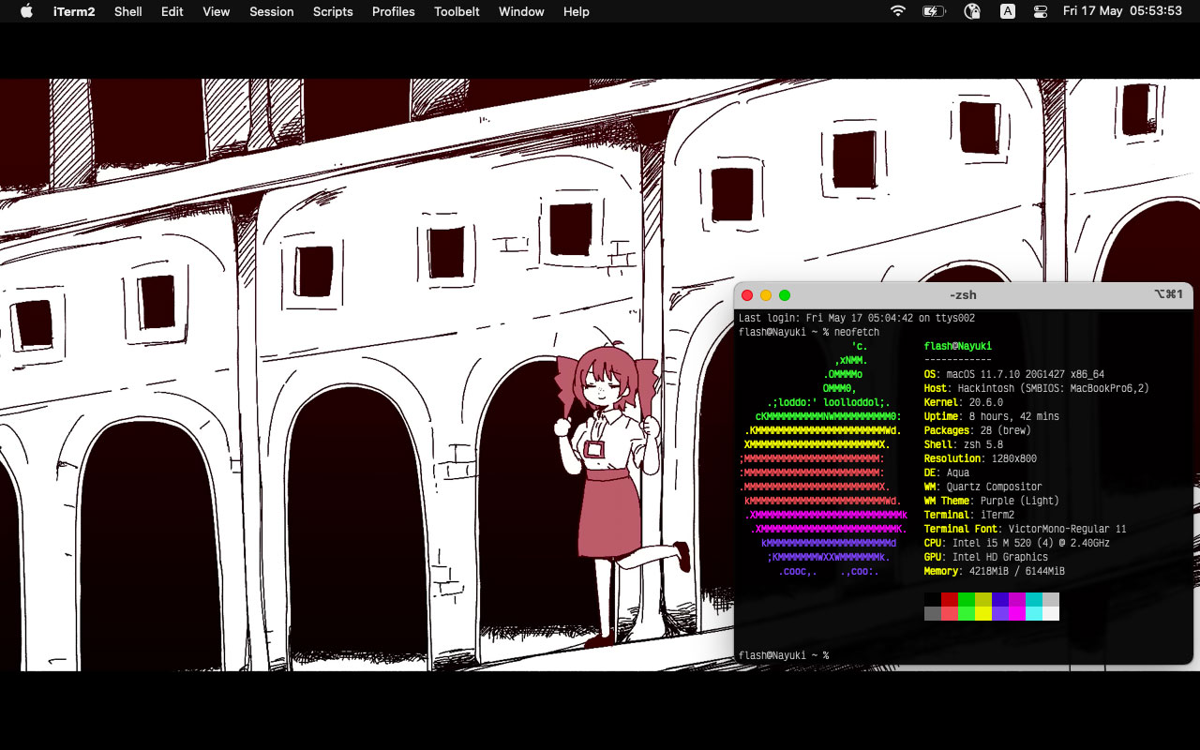Click the Uptime: 8 hours line
The width and height of the screenshot is (1200, 750).
point(992,416)
